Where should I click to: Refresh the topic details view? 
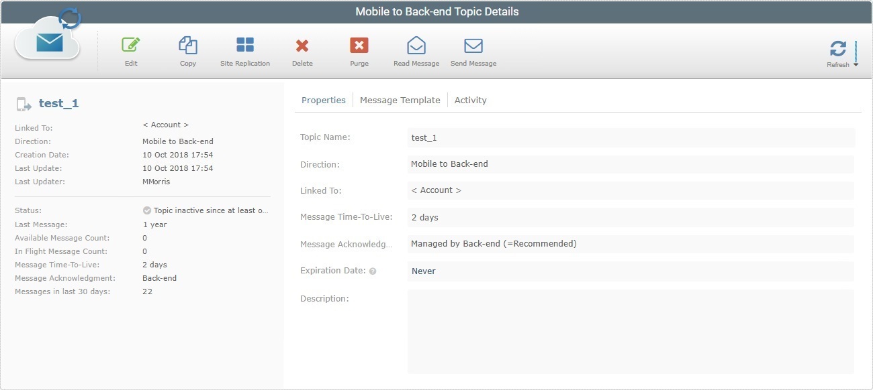click(x=838, y=50)
